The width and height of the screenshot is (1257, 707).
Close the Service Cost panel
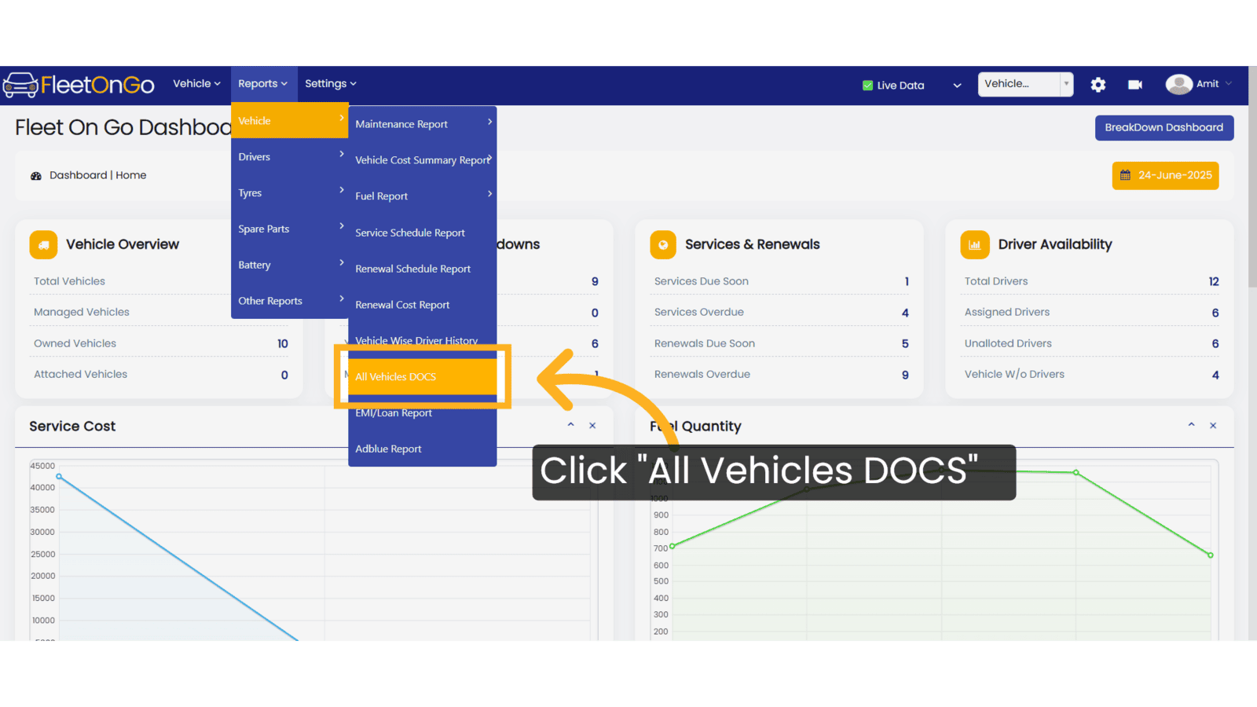click(x=592, y=426)
